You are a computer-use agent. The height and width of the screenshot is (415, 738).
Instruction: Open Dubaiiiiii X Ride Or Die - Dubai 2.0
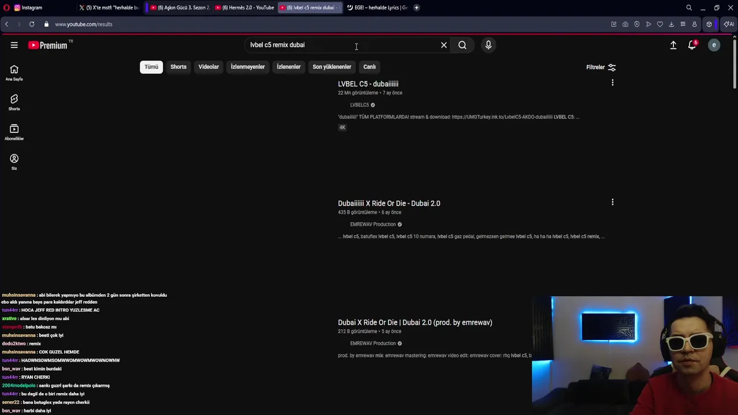pos(389,203)
